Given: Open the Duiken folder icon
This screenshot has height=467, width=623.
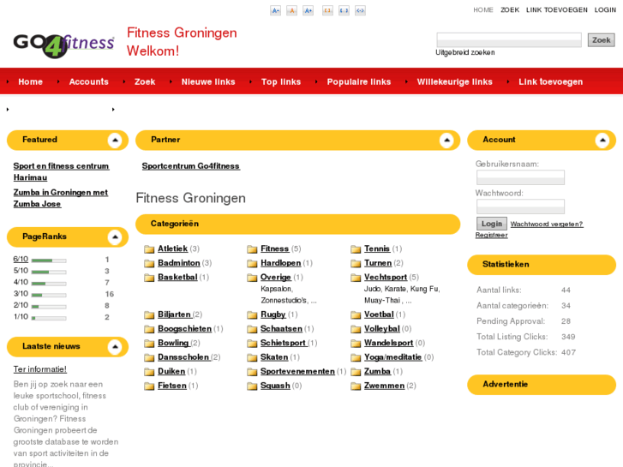Looking at the screenshot, I should [149, 372].
